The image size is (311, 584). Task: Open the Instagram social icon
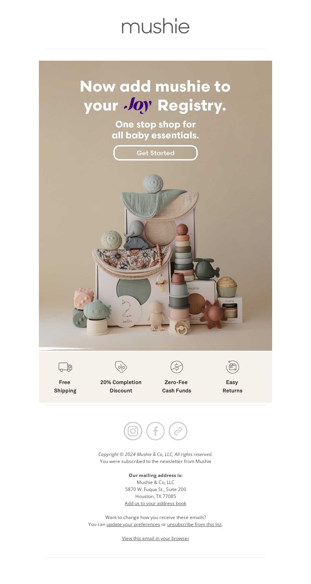click(133, 431)
